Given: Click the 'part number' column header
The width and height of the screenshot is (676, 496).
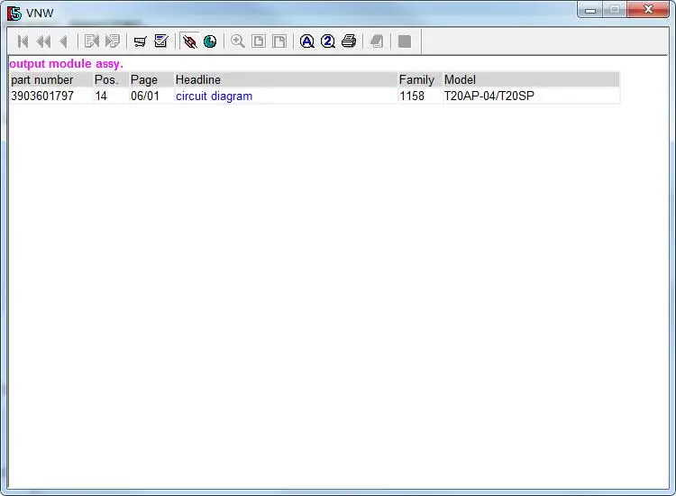Looking at the screenshot, I should pyautogui.click(x=50, y=79).
